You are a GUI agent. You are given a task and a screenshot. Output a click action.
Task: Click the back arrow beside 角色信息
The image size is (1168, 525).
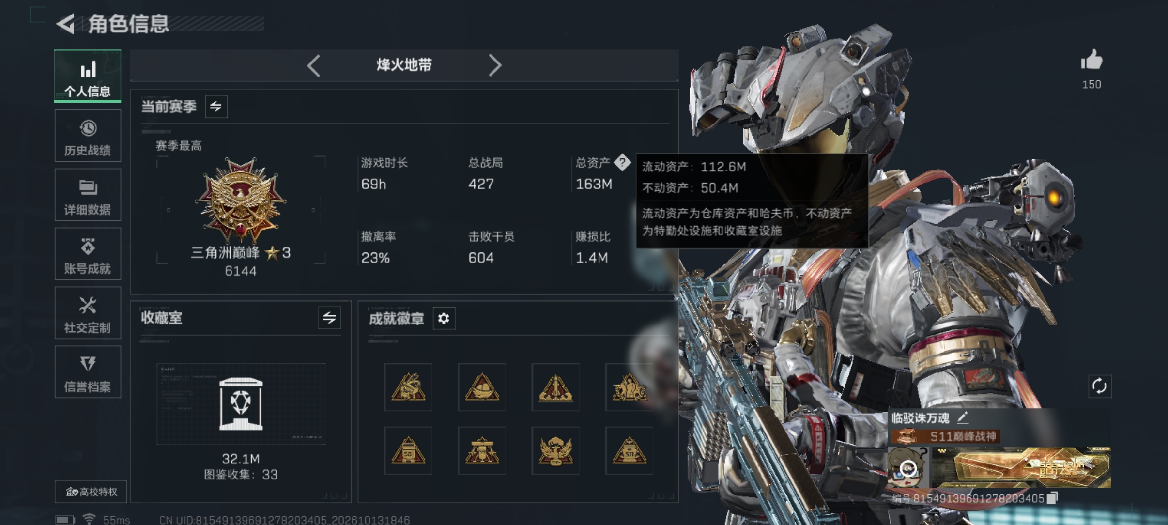pyautogui.click(x=66, y=24)
